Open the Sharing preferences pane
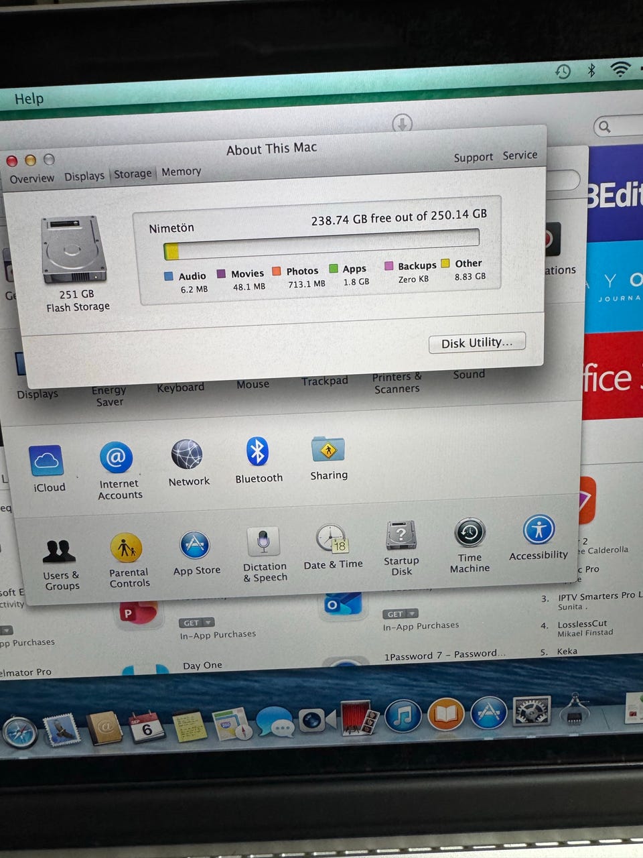Image resolution: width=643 pixels, height=858 pixels. click(x=328, y=449)
